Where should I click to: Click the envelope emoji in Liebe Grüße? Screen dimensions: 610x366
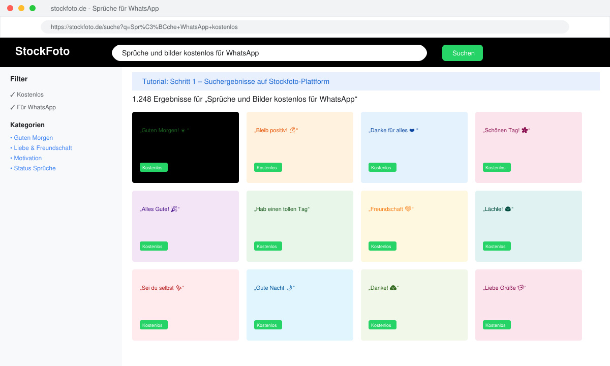tap(521, 288)
